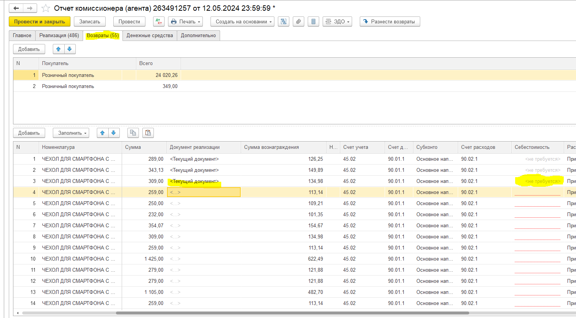The height and width of the screenshot is (318, 576).
Task: Show Дт/Кт accounting entries
Action: (158, 22)
